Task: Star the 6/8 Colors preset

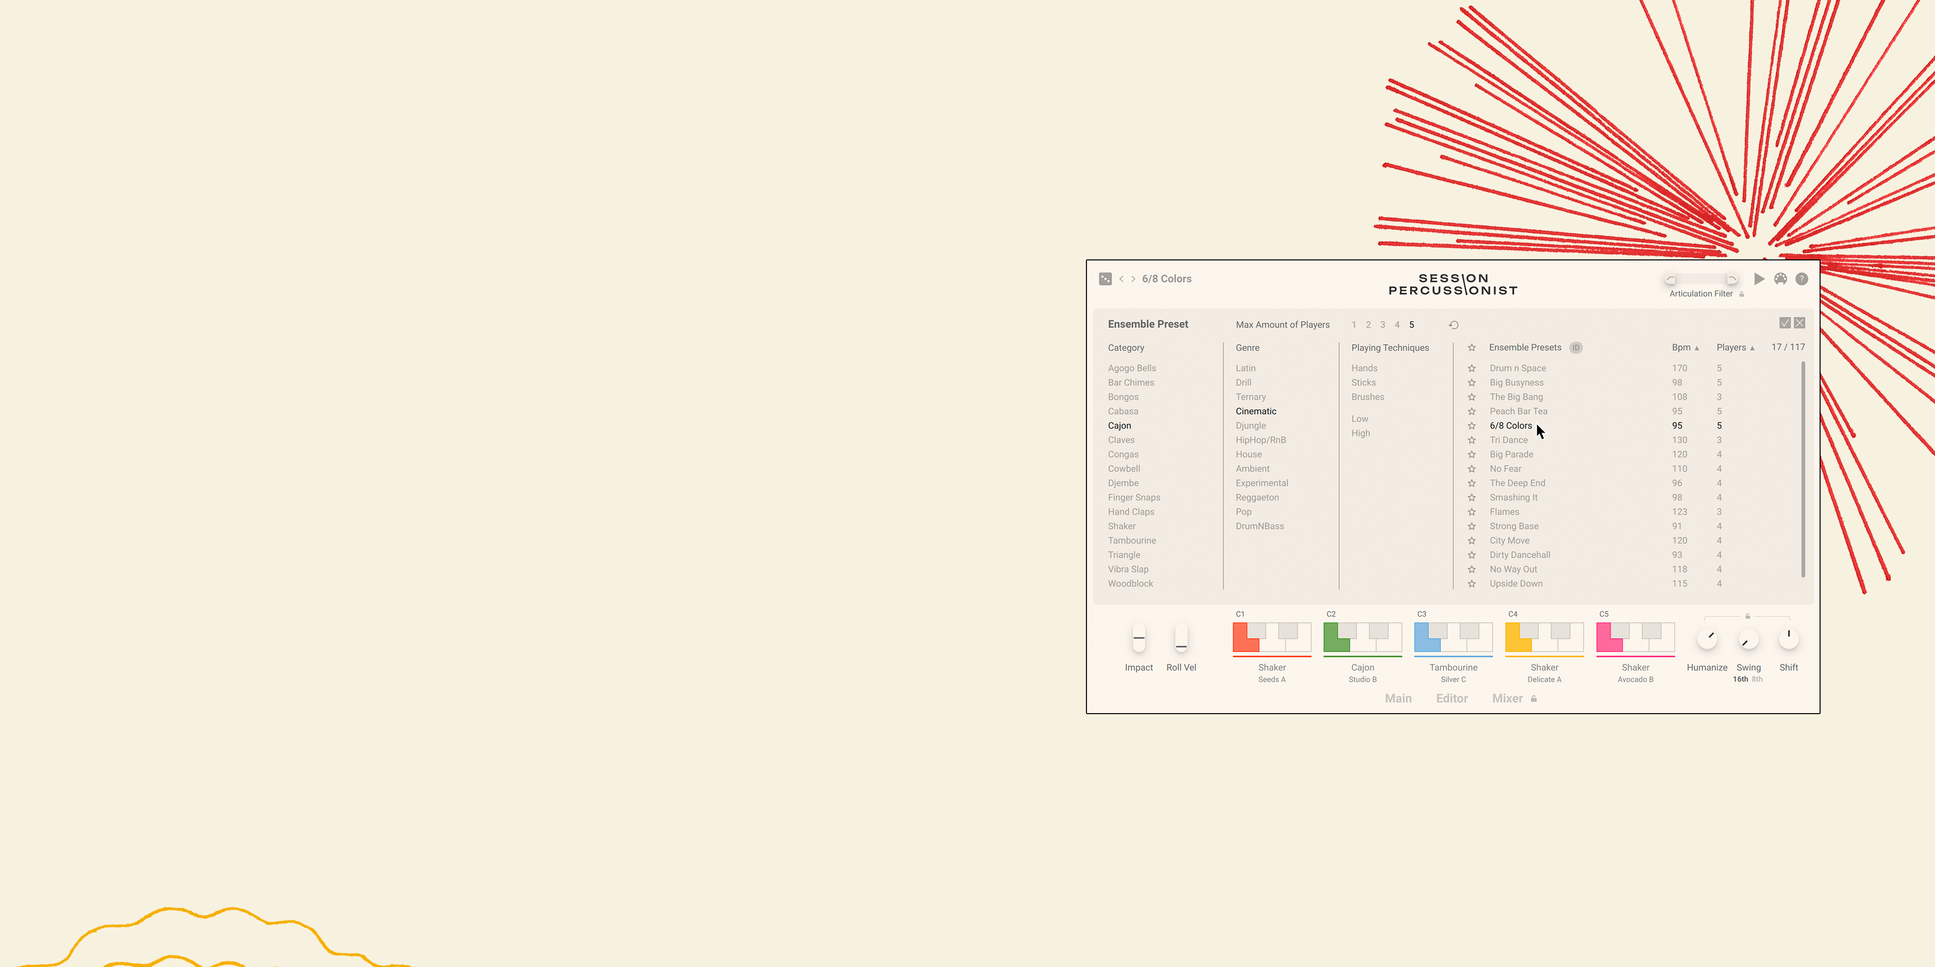Action: point(1471,426)
